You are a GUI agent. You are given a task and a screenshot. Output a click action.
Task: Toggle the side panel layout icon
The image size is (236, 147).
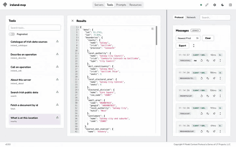[x=230, y=5]
